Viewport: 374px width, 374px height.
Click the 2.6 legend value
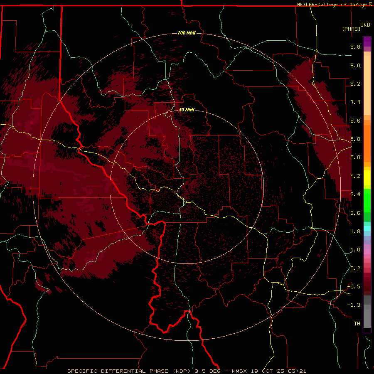coord(355,213)
